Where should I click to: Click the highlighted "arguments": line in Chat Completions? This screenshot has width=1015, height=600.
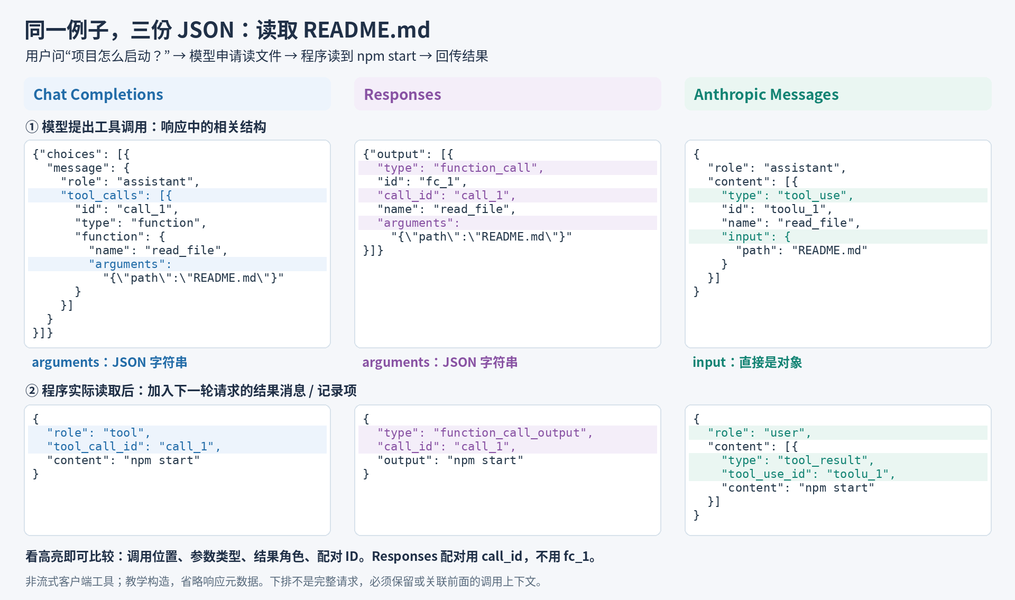(x=177, y=264)
